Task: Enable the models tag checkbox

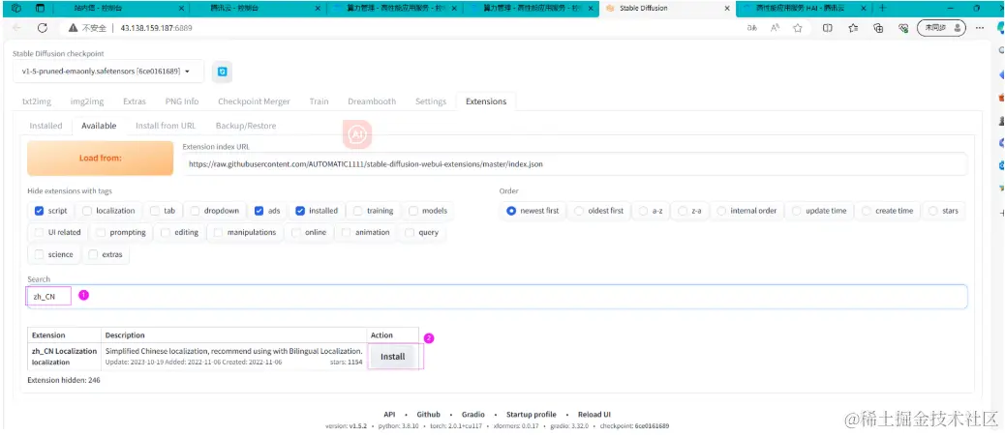Action: click(413, 211)
